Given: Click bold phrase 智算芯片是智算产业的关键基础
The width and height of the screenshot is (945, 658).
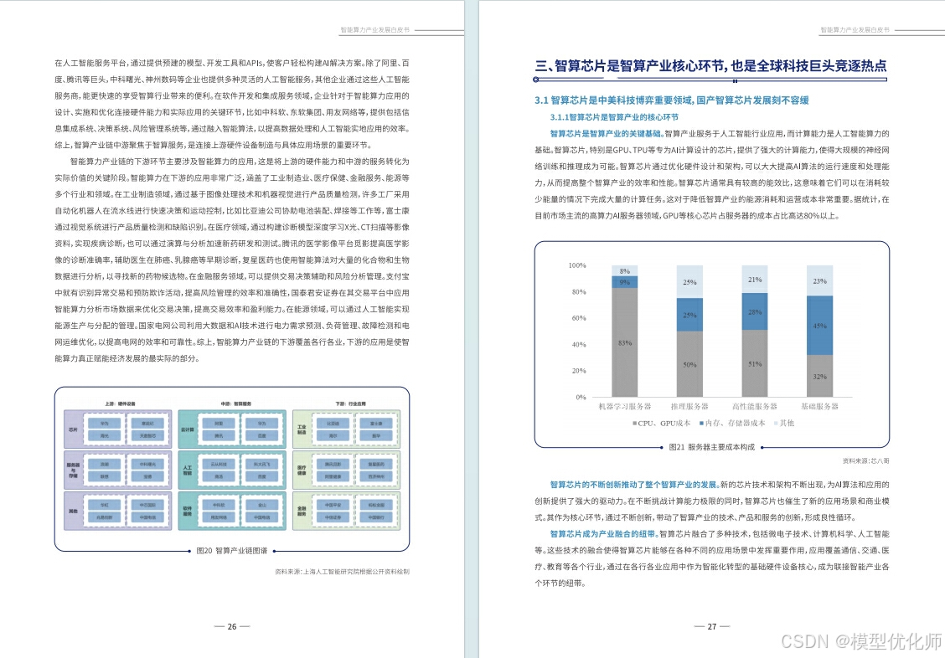Looking at the screenshot, I should [606, 134].
